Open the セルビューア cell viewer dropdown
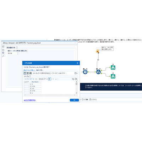This screenshot has height=142, width=142. pyautogui.click(x=43, y=79)
